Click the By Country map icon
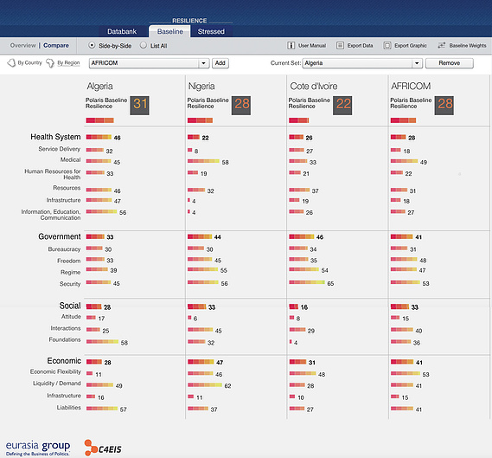This screenshot has height=458, width=492. pos(11,63)
